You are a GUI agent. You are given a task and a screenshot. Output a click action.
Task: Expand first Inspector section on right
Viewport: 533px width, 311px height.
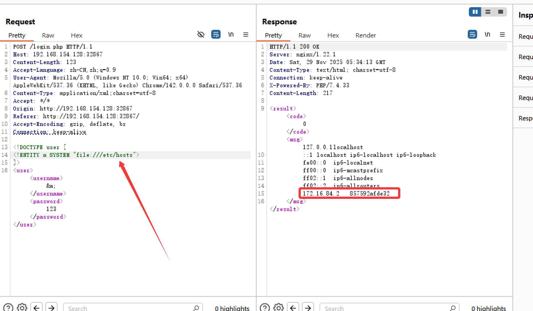pyautogui.click(x=525, y=36)
